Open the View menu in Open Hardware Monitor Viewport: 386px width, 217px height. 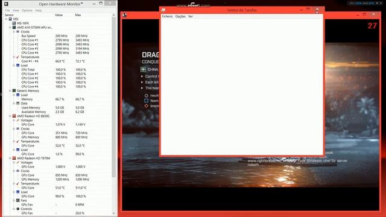point(16,10)
